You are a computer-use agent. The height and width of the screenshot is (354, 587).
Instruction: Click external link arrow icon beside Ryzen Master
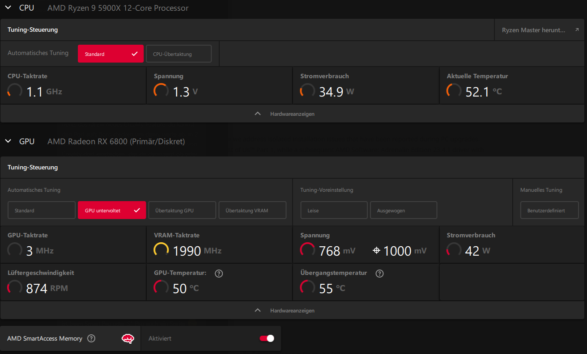(x=577, y=30)
